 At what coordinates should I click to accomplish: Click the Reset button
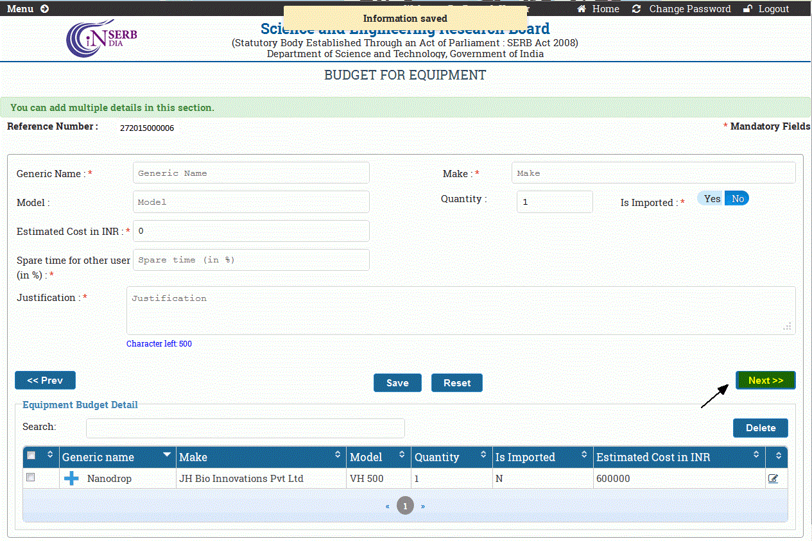click(456, 383)
